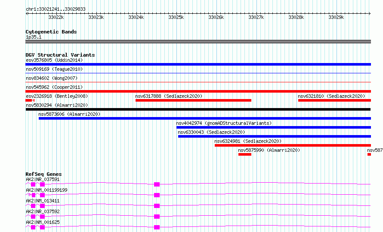The image size is (383, 232).
Task: Click the short red nsv5875990 bar
Action: tap(245, 154)
